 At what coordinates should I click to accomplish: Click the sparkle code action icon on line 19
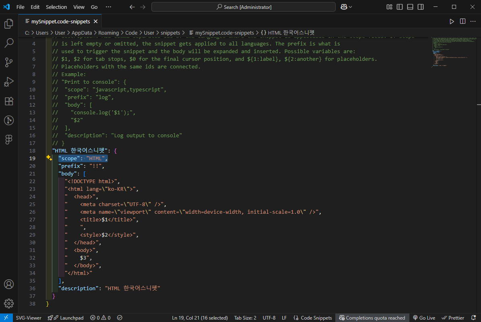pyautogui.click(x=49, y=158)
